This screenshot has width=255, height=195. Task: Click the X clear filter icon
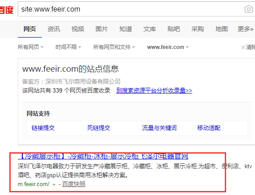click(243, 48)
